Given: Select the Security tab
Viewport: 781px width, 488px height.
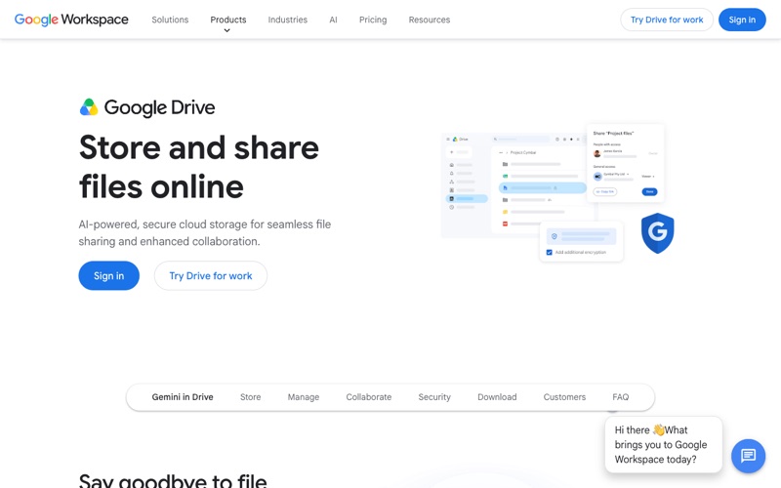Looking at the screenshot, I should pyautogui.click(x=434, y=397).
